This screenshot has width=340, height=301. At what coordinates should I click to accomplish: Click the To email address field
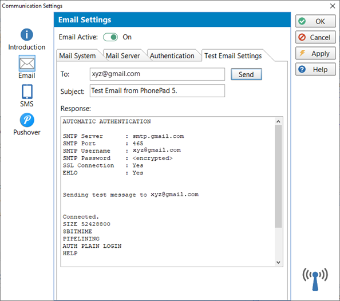coord(157,74)
